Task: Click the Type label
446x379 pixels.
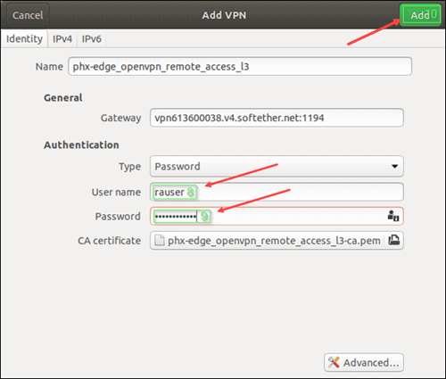Action: point(129,167)
